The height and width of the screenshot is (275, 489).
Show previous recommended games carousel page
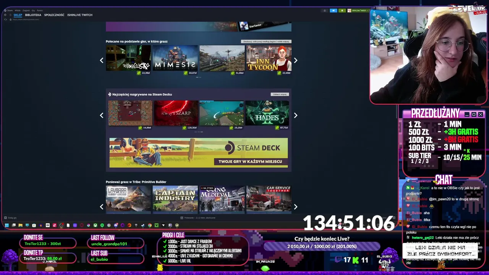[102, 60]
